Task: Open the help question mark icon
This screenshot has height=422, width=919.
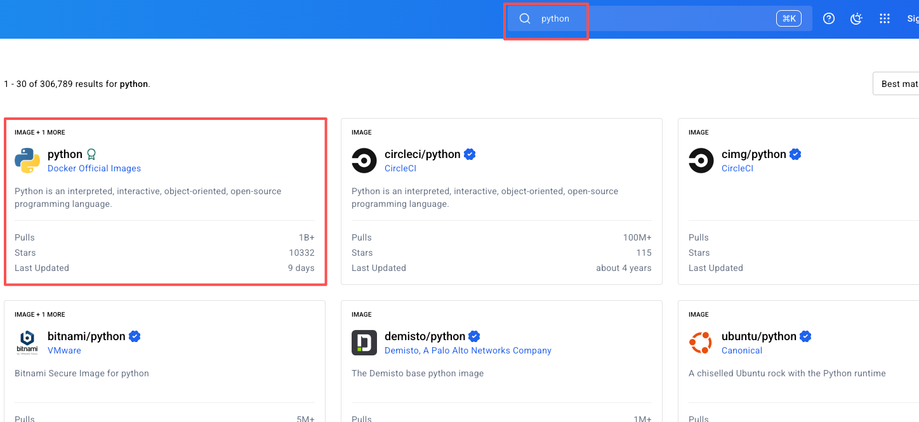Action: [x=829, y=18]
